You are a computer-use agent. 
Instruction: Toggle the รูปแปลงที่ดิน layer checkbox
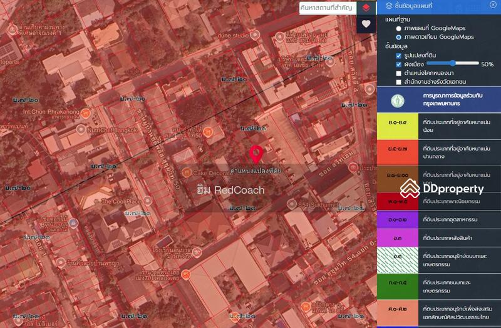click(398, 56)
